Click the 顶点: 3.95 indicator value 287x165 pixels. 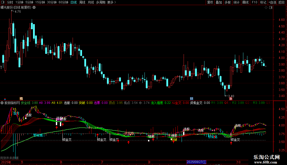point(116,103)
